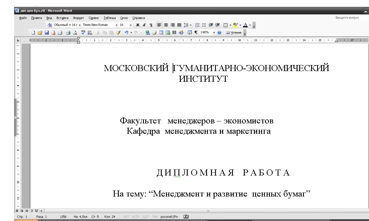
Task: Increase the paragraph indent
Action: tap(217, 25)
